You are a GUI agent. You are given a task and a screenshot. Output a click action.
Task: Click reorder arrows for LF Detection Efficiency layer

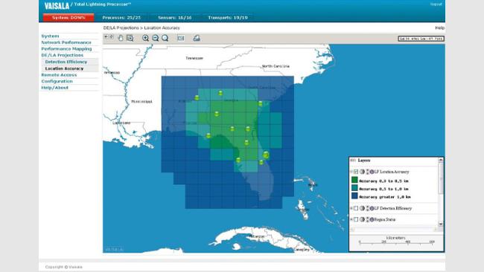[367, 208]
